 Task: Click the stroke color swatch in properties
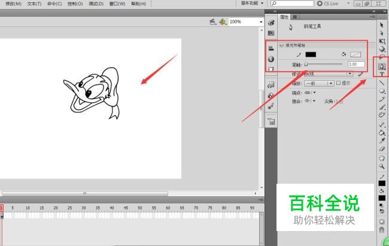point(311,54)
